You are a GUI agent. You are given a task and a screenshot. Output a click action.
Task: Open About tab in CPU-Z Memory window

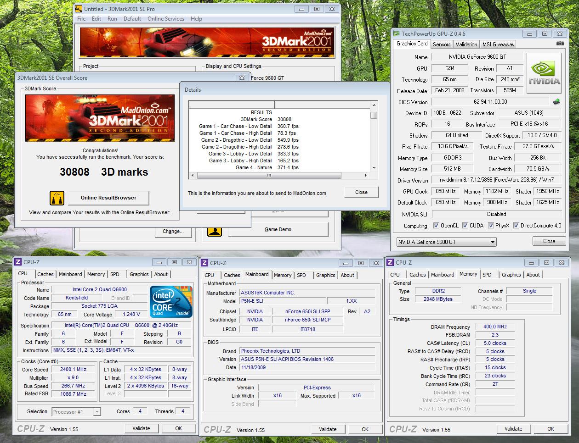click(533, 275)
